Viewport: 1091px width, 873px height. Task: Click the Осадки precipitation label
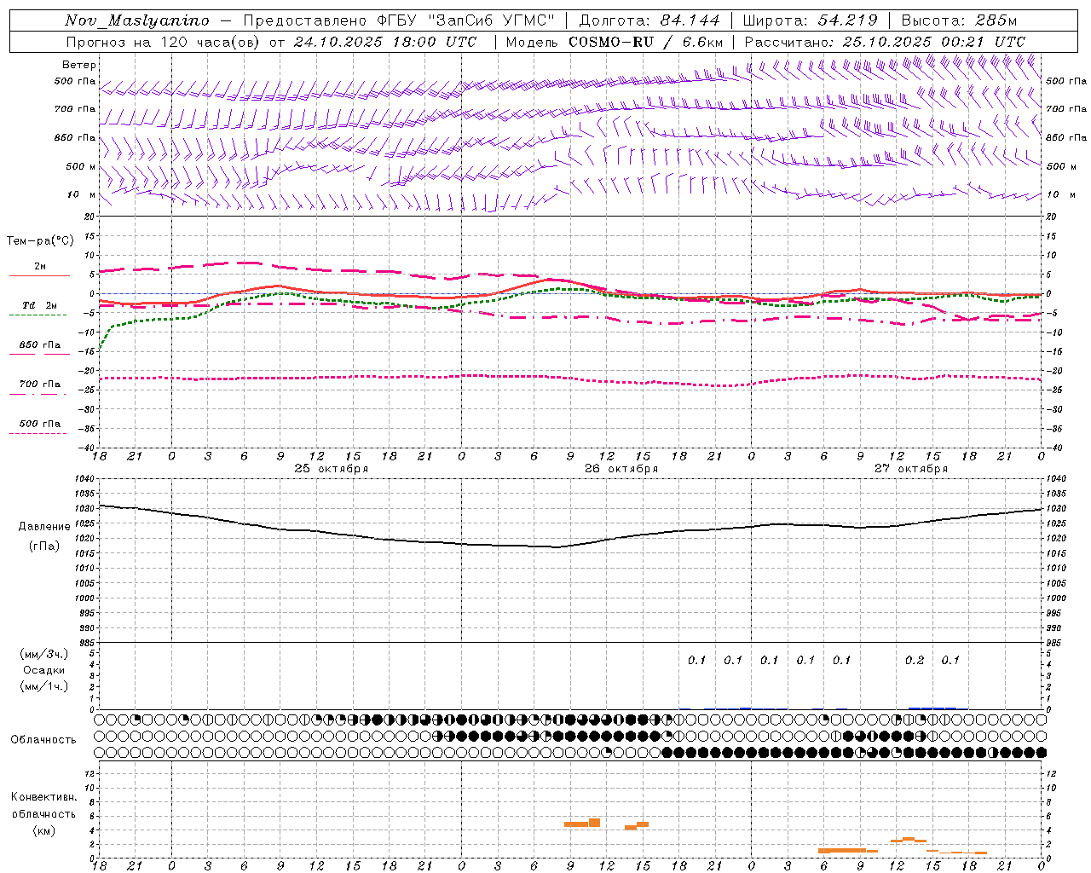44,670
